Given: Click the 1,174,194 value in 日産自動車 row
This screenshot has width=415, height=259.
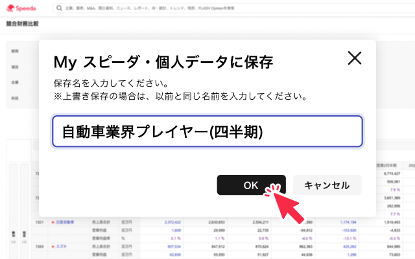Looking at the screenshot, I should click(348, 222).
